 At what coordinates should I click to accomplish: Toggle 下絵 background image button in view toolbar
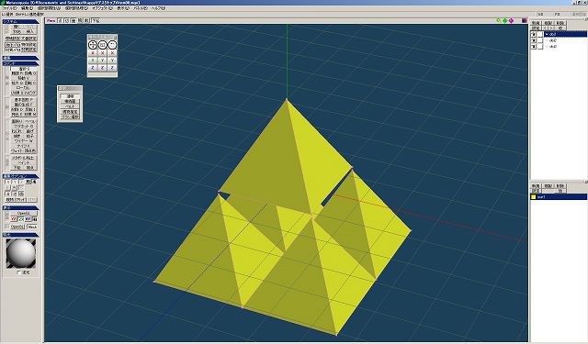(96, 20)
